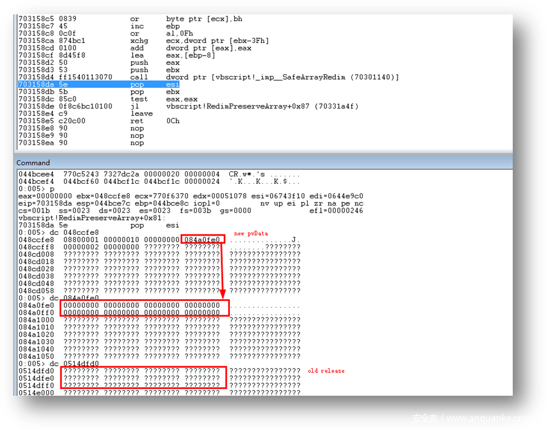
Task: Select the 'inc ebp' line at 703158c7
Action: (99, 26)
